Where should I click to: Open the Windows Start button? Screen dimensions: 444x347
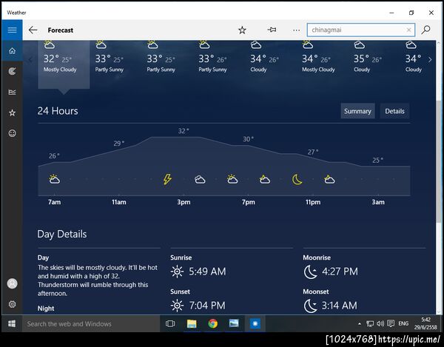pos(12,323)
